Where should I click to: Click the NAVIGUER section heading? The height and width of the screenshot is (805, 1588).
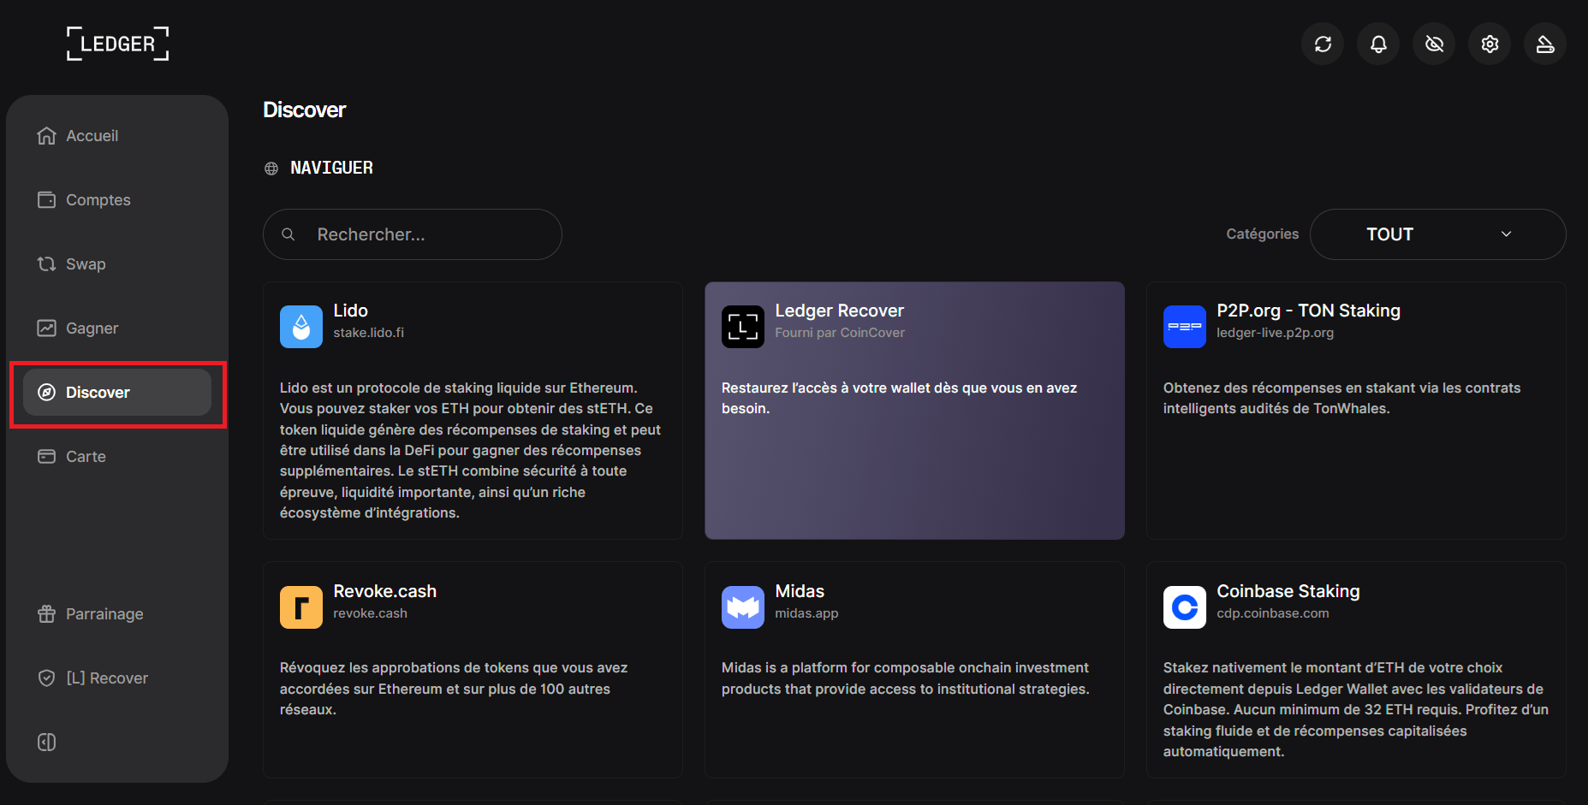coord(331,169)
